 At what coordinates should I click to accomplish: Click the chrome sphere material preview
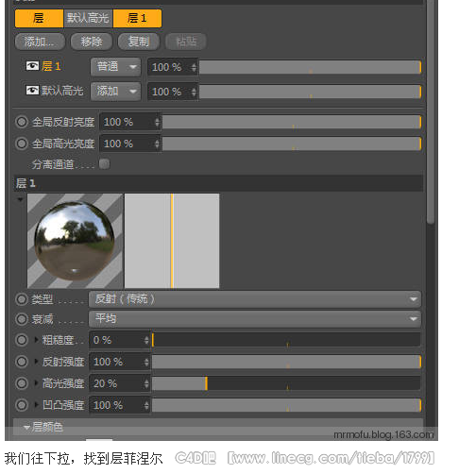point(75,241)
